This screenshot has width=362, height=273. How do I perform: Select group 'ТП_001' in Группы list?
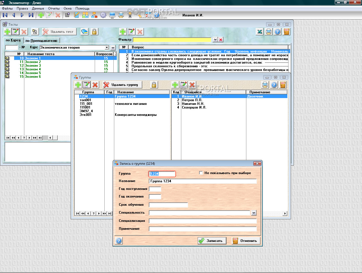click(122, 104)
